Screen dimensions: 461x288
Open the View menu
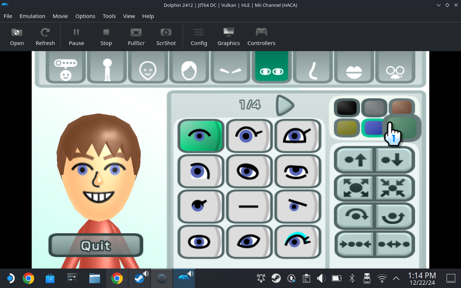pos(129,16)
